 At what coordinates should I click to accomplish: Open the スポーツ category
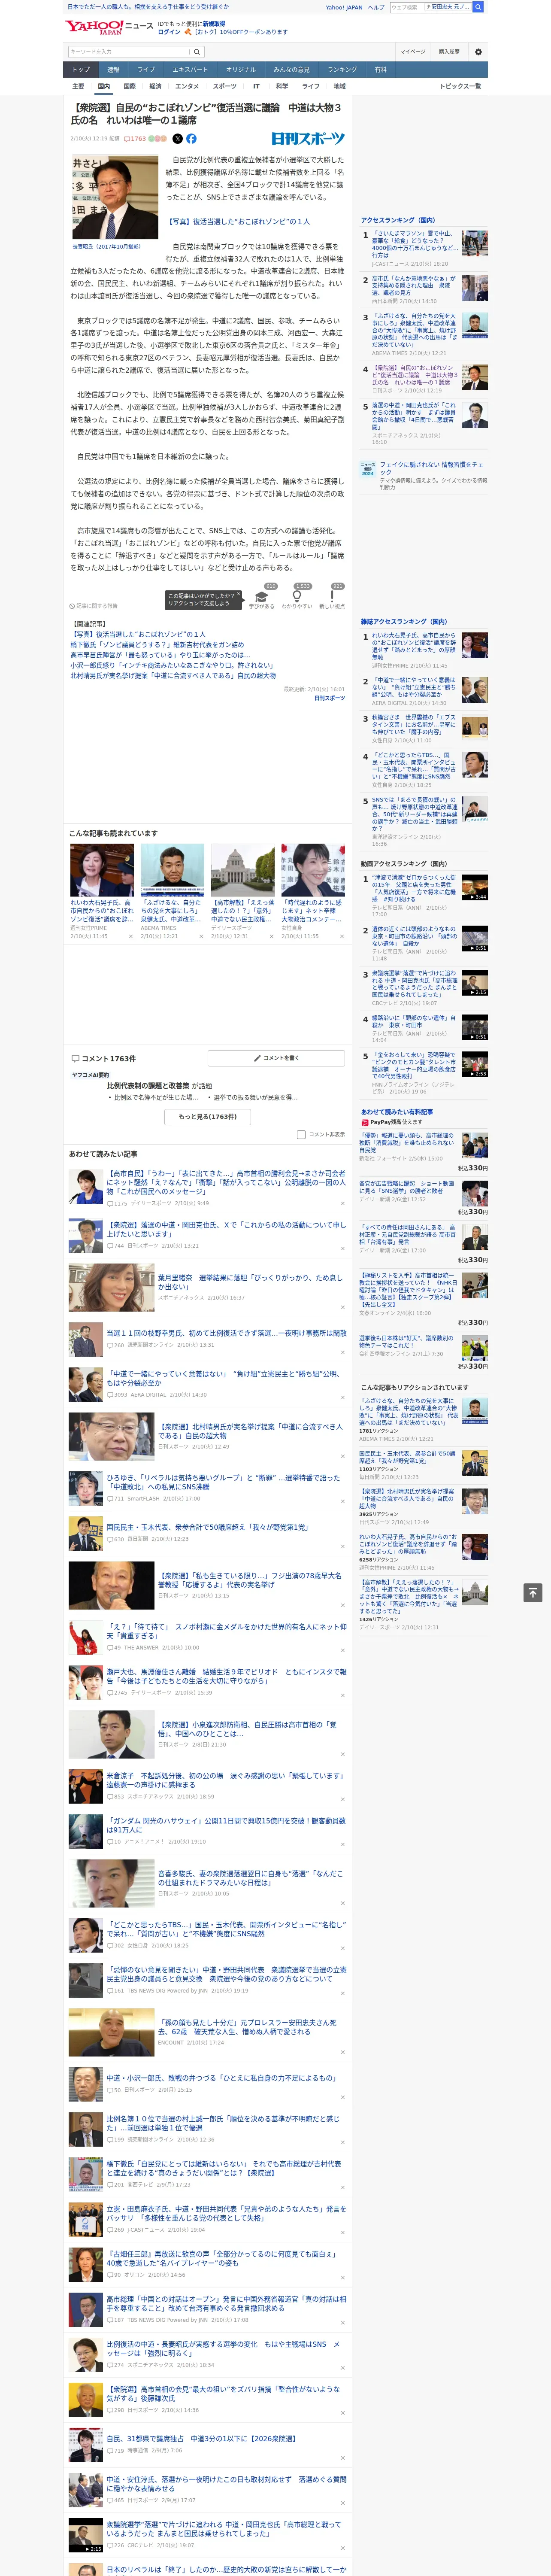coord(225,86)
